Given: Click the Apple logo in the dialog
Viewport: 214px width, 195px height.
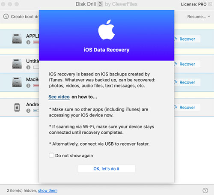Looking at the screenshot, I should pyautogui.click(x=107, y=30).
